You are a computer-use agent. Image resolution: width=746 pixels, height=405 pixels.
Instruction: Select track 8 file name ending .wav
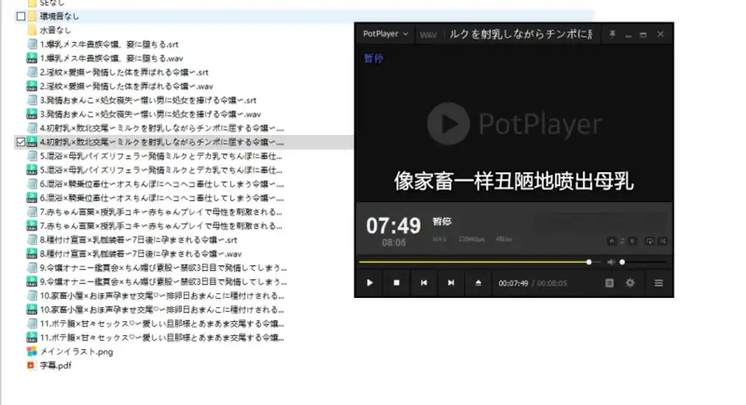[x=141, y=254]
